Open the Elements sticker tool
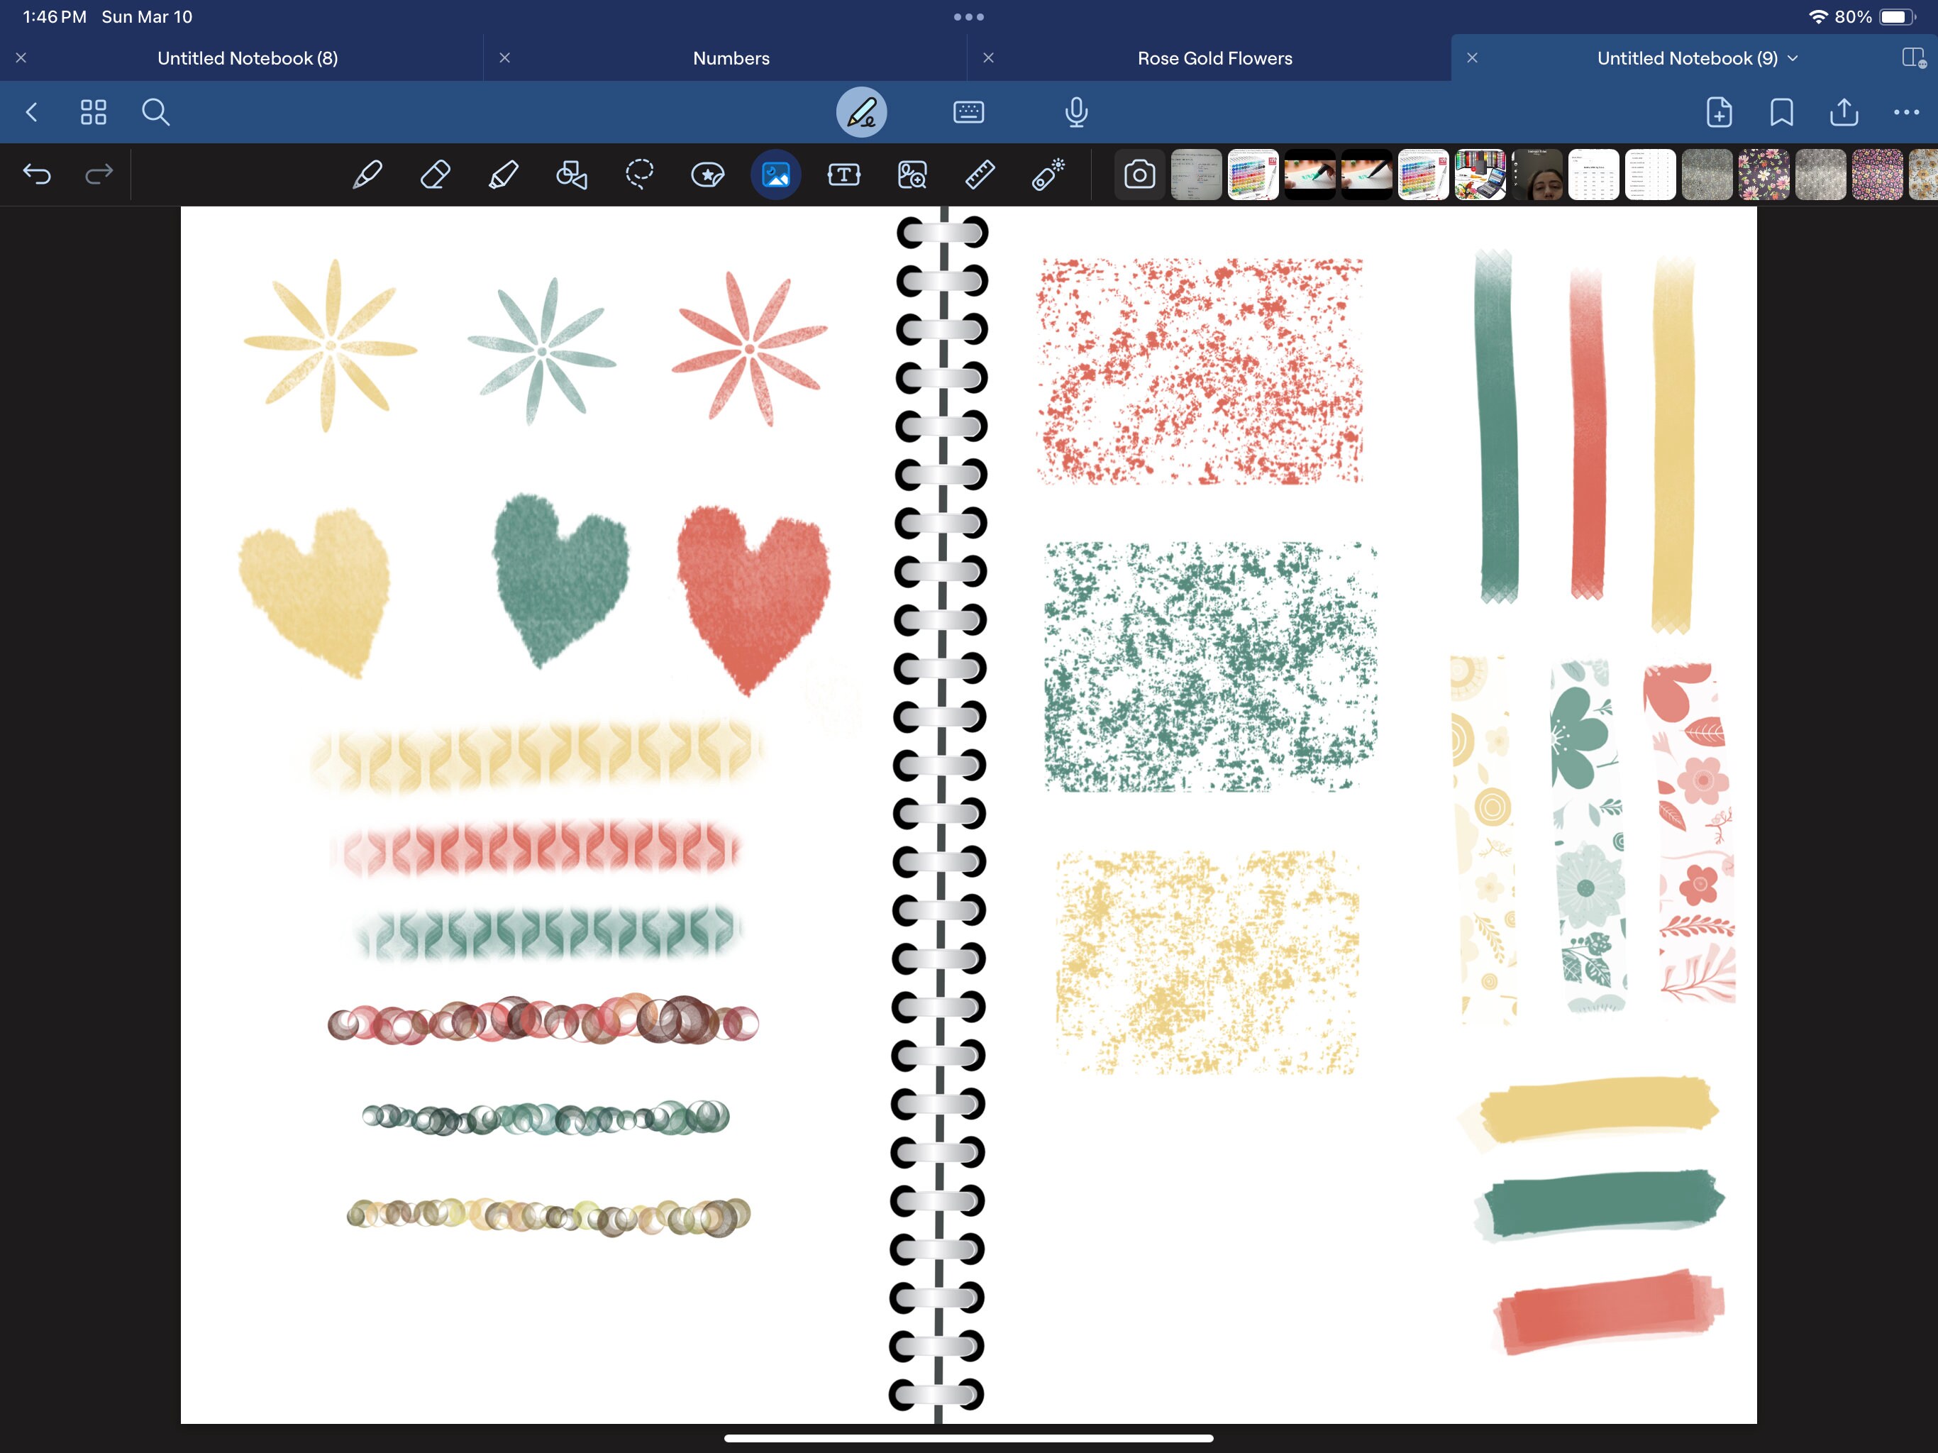 pos(708,175)
